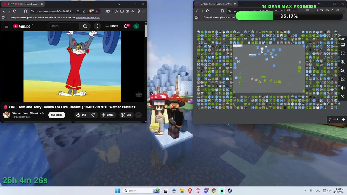Image resolution: width=347 pixels, height=195 pixels.
Task: Mute the YouTube tab via speaker icon
Action: [8, 4]
